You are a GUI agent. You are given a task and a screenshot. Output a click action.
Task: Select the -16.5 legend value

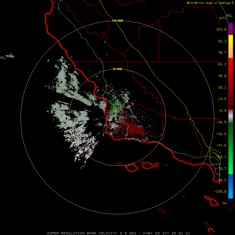pos(221,122)
